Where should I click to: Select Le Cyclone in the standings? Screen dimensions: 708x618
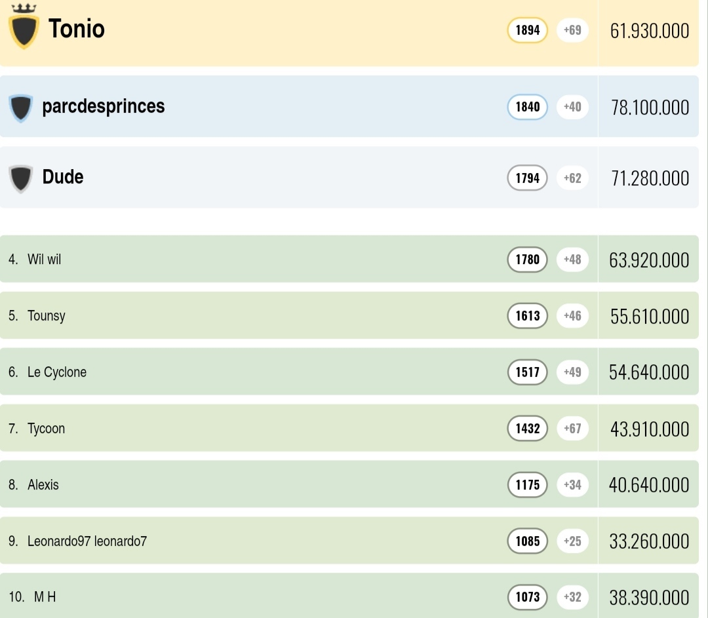pyautogui.click(x=57, y=372)
